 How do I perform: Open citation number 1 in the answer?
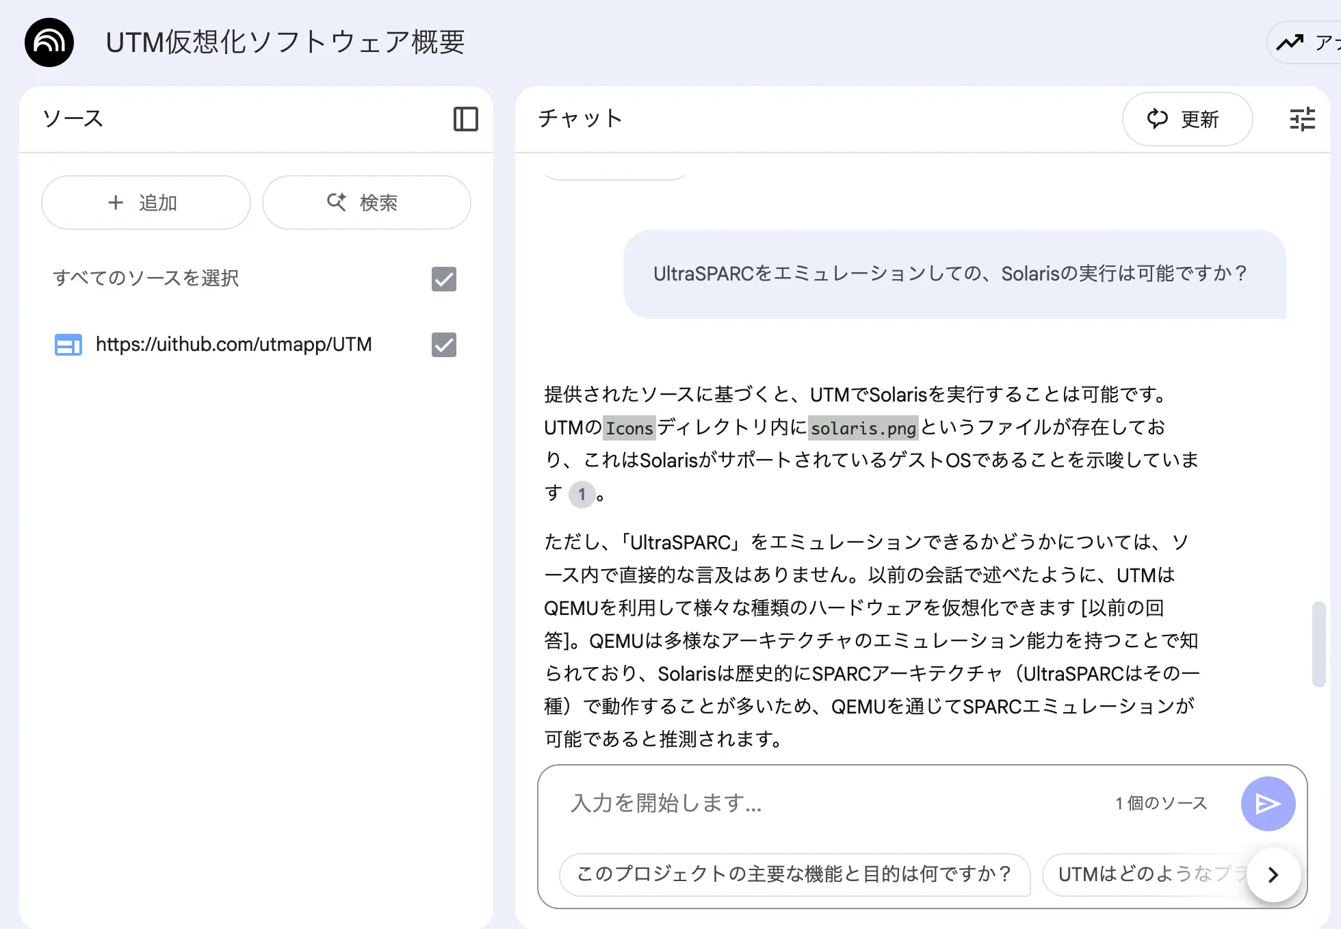tap(582, 494)
